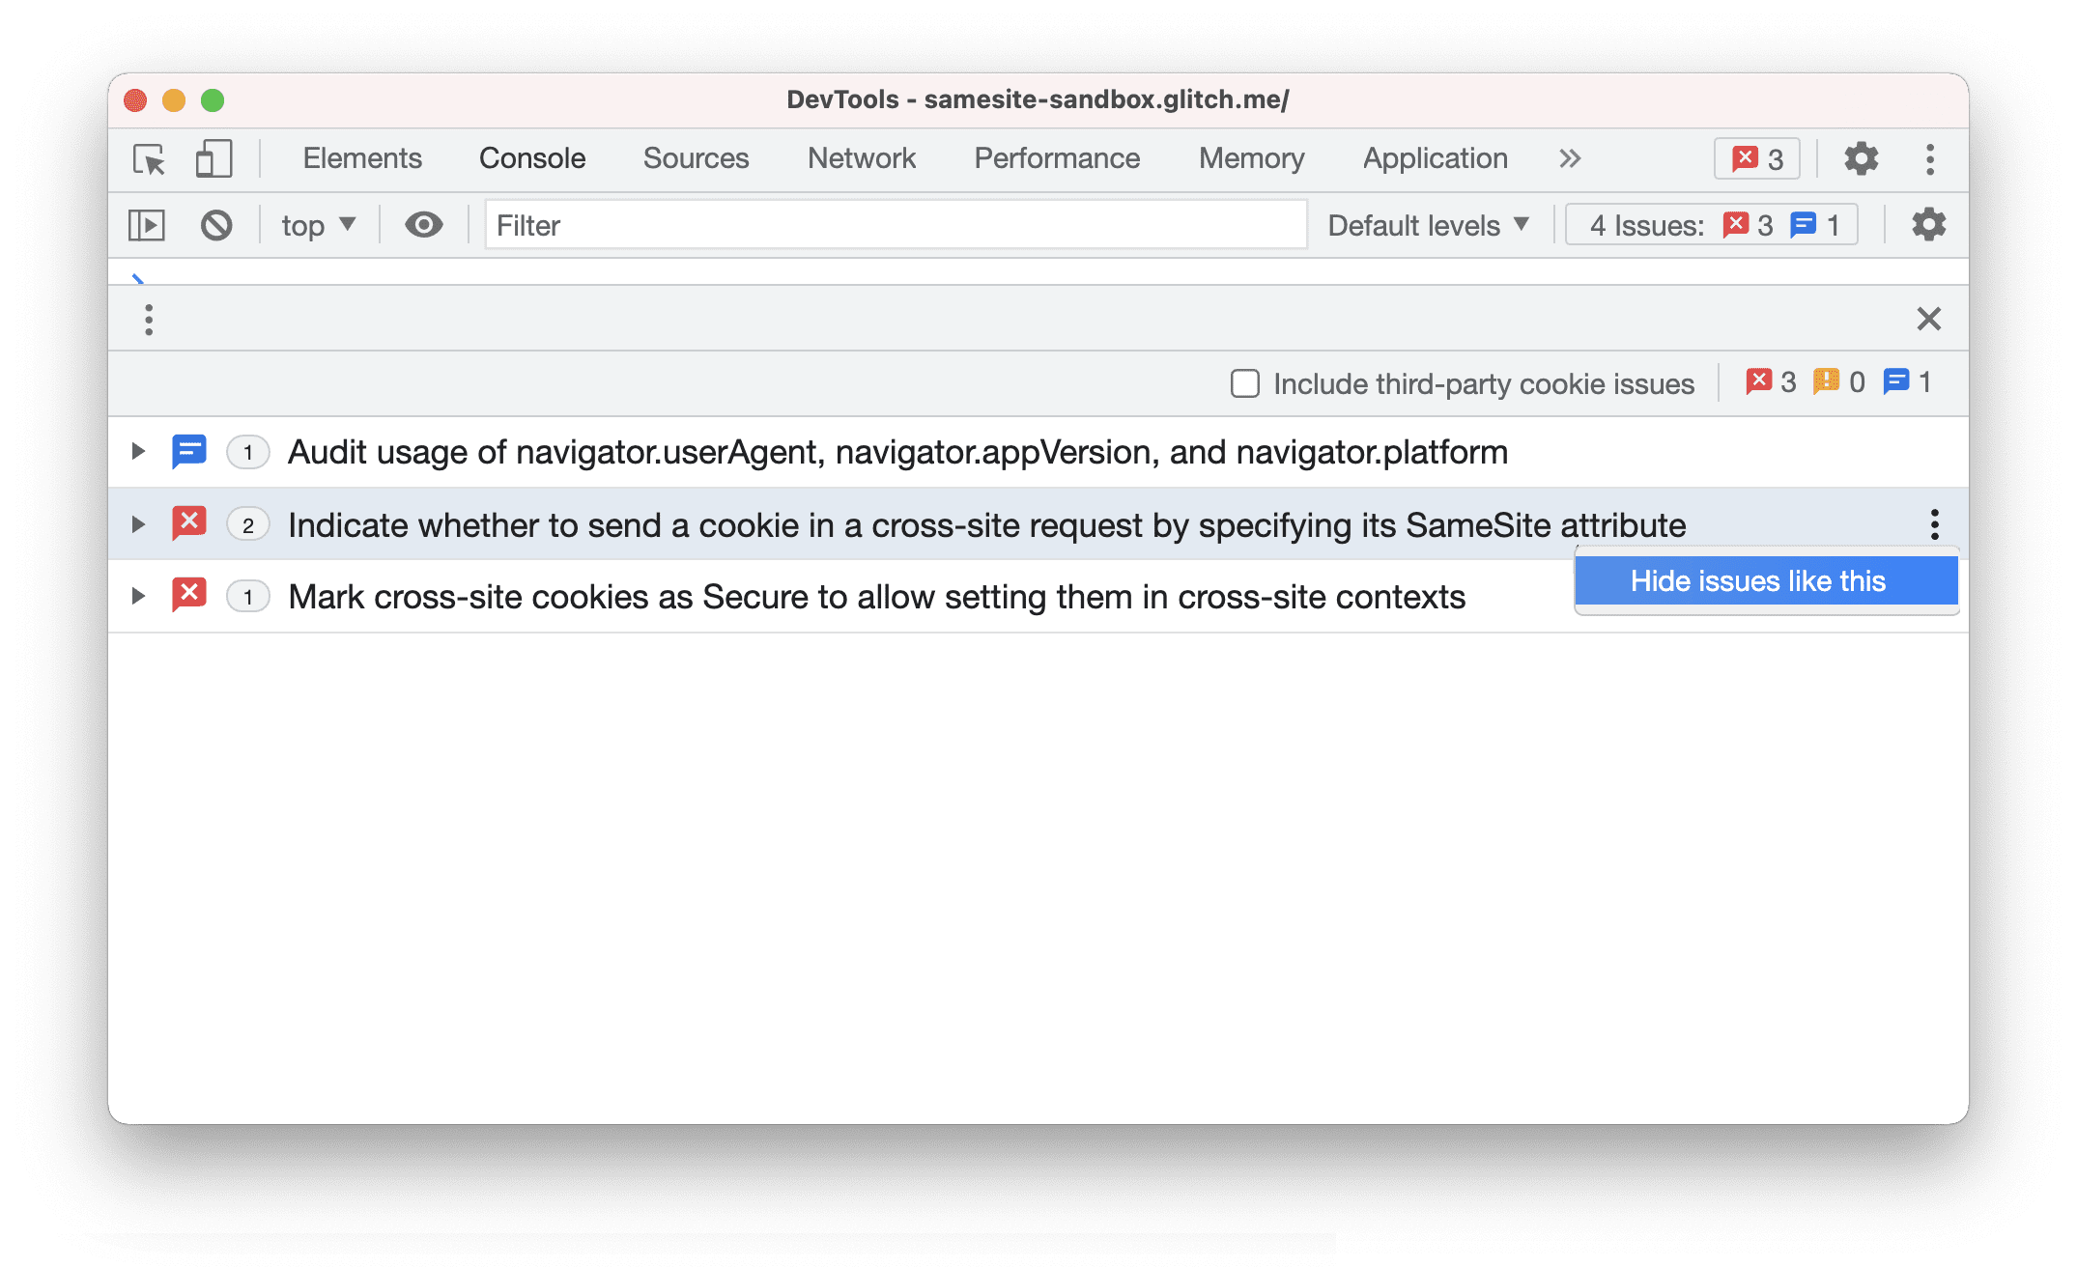Click the Console tab

pos(531,157)
